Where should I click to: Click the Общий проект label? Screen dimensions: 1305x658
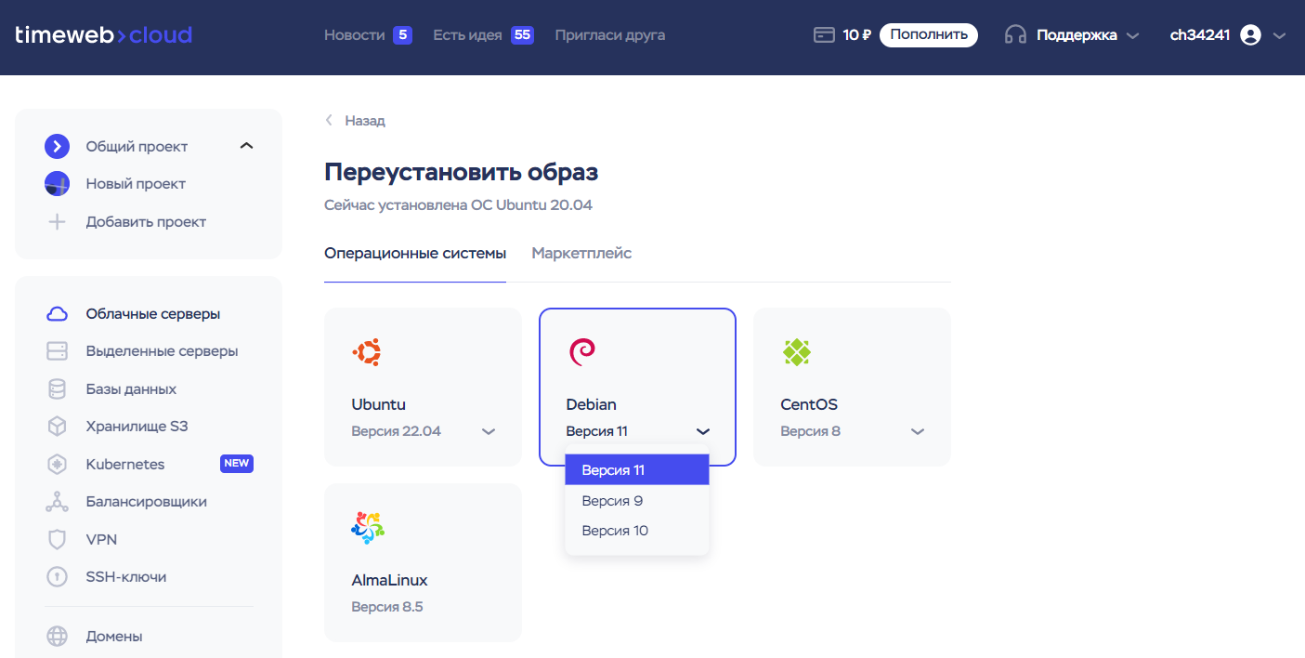click(137, 146)
